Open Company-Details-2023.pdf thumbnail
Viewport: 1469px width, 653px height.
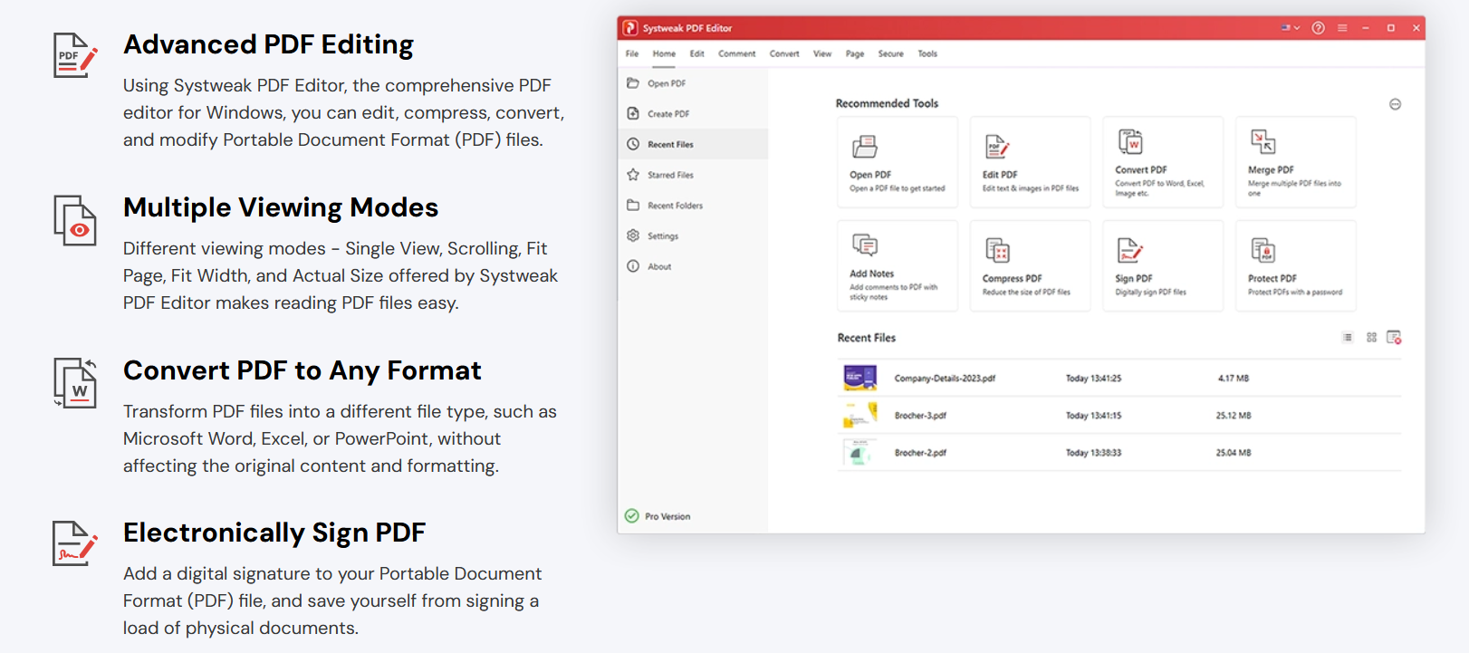click(x=860, y=378)
